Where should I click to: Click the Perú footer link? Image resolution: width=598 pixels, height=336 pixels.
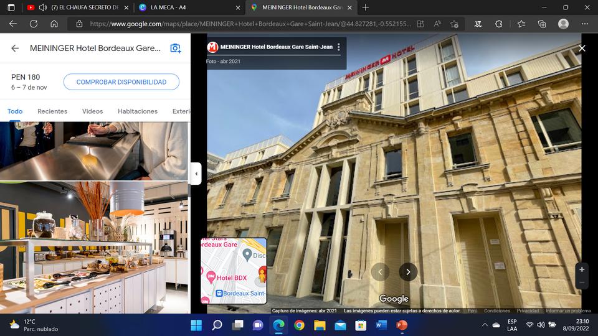[x=473, y=311]
